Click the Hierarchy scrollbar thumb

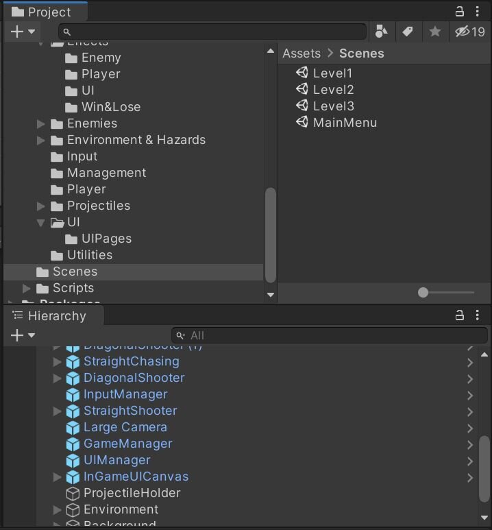click(484, 469)
